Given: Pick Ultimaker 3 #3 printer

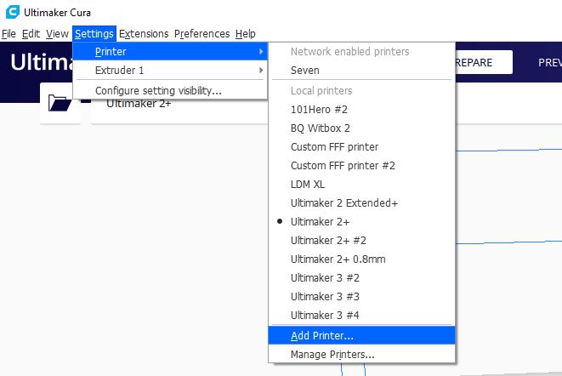Looking at the screenshot, I should click(325, 297).
